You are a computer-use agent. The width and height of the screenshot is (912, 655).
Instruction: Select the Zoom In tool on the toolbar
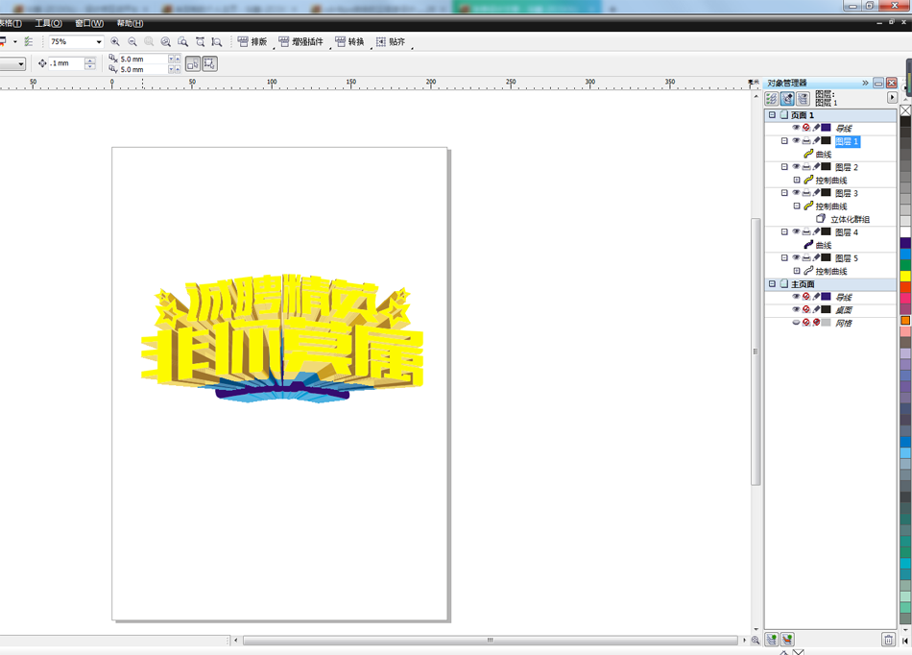point(115,42)
